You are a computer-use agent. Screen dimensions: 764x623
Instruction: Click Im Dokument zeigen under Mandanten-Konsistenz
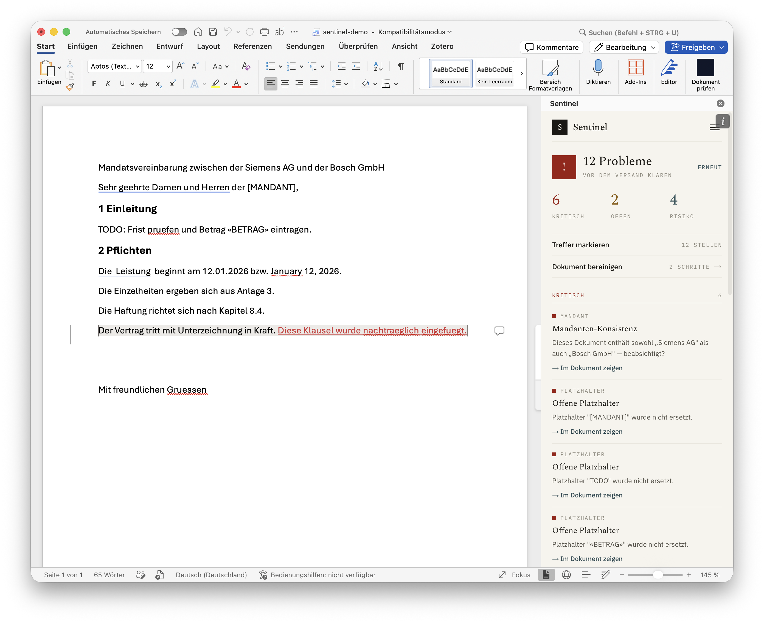click(x=587, y=368)
